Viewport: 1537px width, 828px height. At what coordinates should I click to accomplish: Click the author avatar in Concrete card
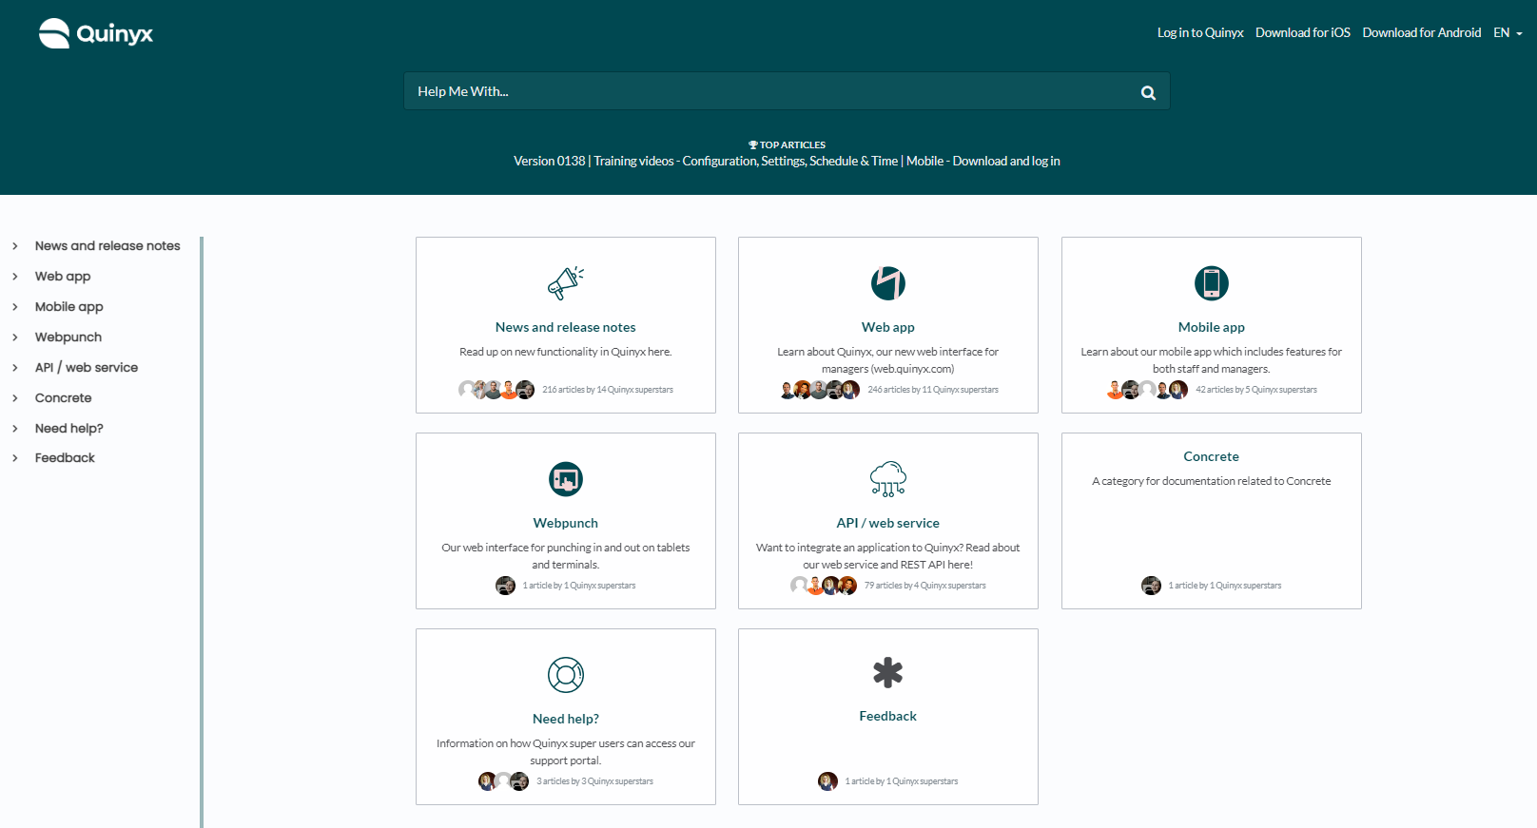1151,586
